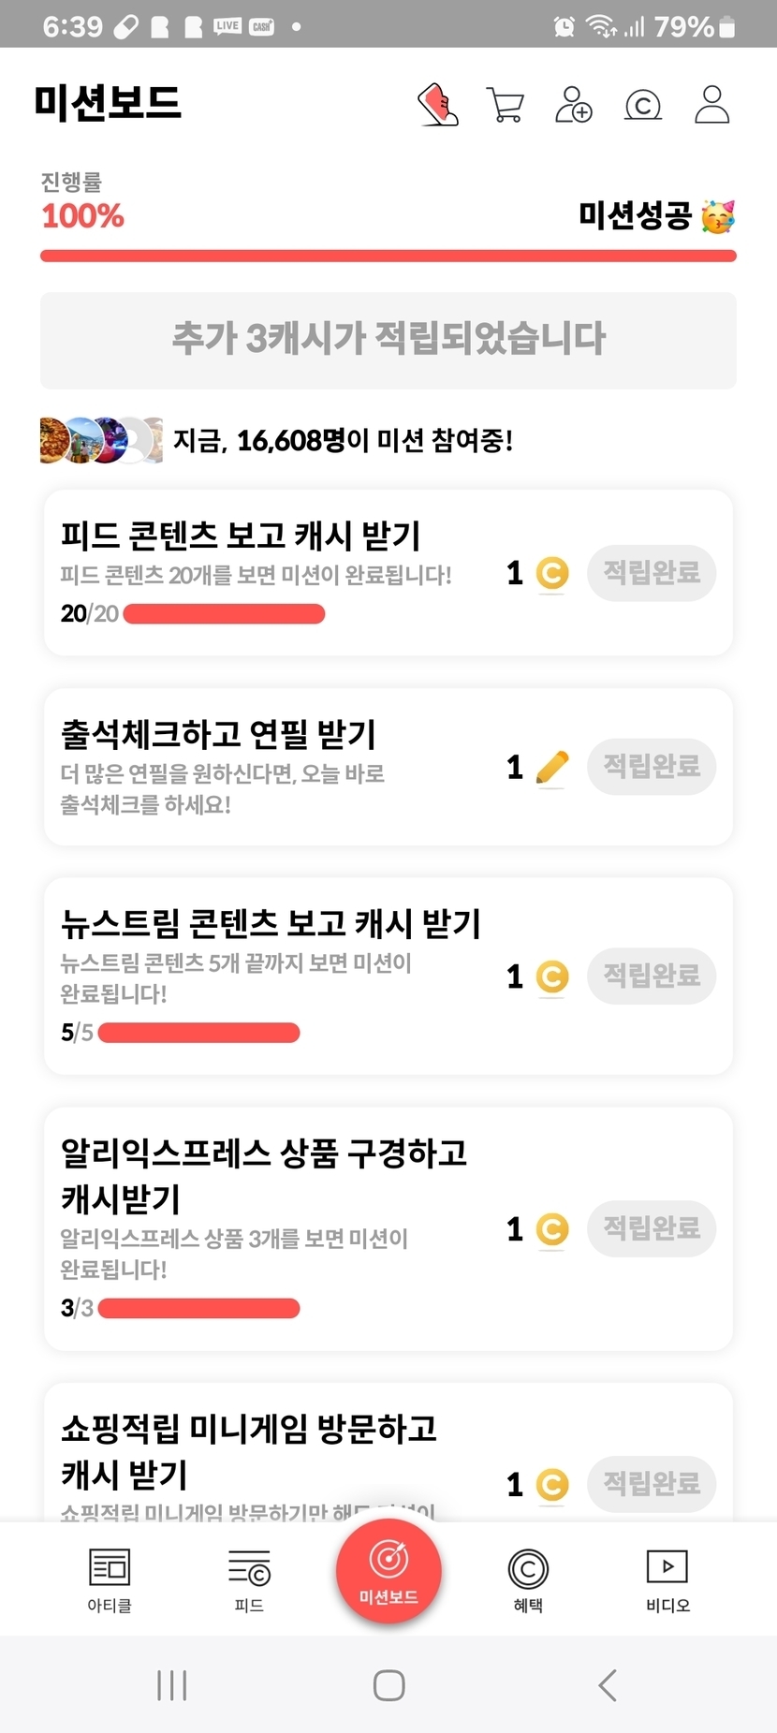The width and height of the screenshot is (777, 1733).
Task: Open the cash coin icon in header
Action: tap(642, 105)
